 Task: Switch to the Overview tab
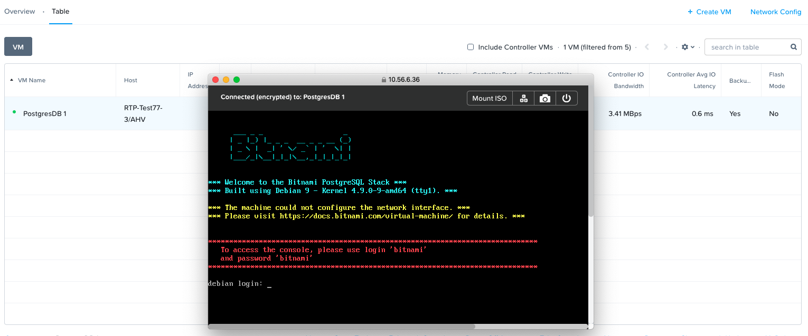tap(20, 11)
